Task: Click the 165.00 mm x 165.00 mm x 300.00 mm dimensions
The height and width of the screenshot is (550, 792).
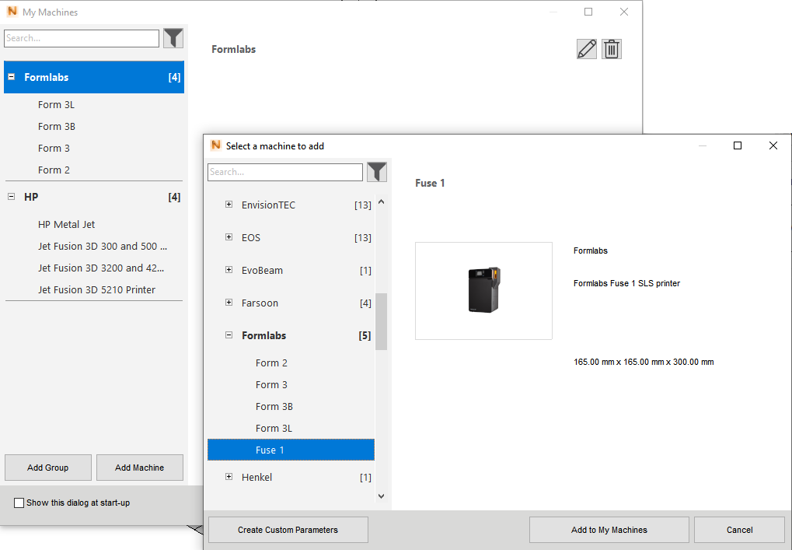Action: click(644, 362)
